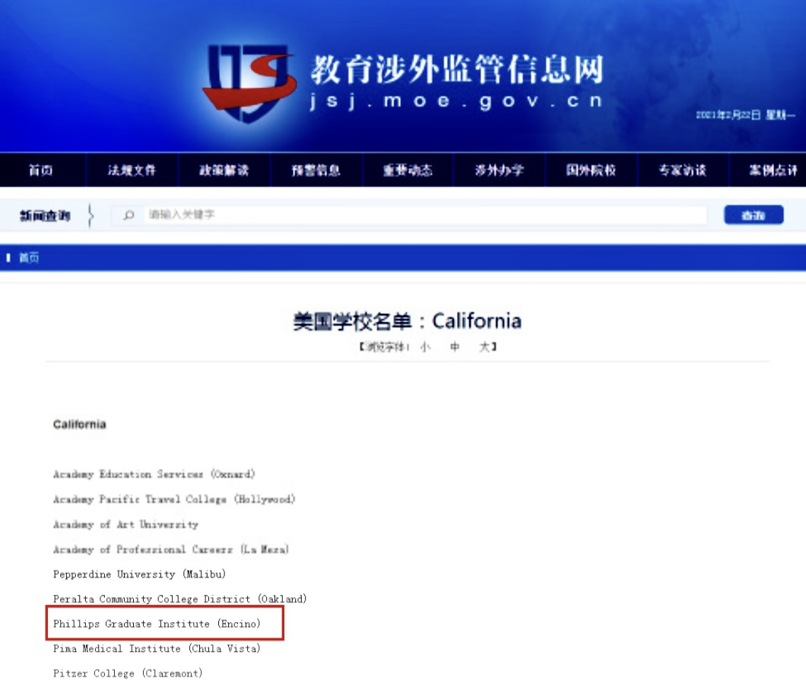Select Academy Education Services (Oxnard) entry
This screenshot has height=680, width=806.
tap(154, 474)
